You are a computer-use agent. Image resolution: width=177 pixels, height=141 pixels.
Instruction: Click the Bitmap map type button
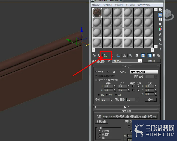(152, 61)
